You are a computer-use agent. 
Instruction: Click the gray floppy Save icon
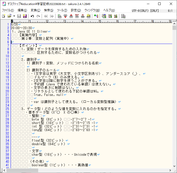(x=19, y=16)
